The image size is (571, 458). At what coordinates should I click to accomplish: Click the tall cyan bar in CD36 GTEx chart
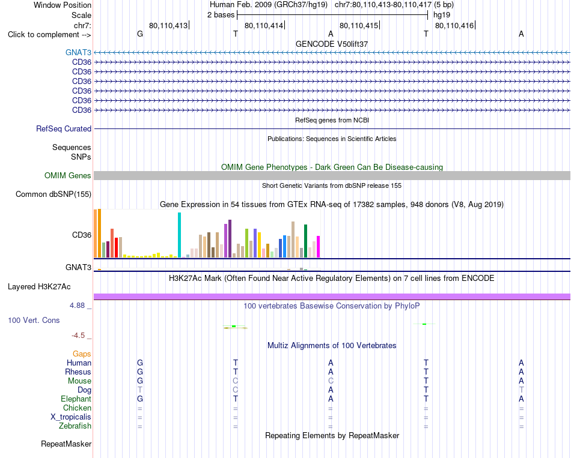point(179,235)
